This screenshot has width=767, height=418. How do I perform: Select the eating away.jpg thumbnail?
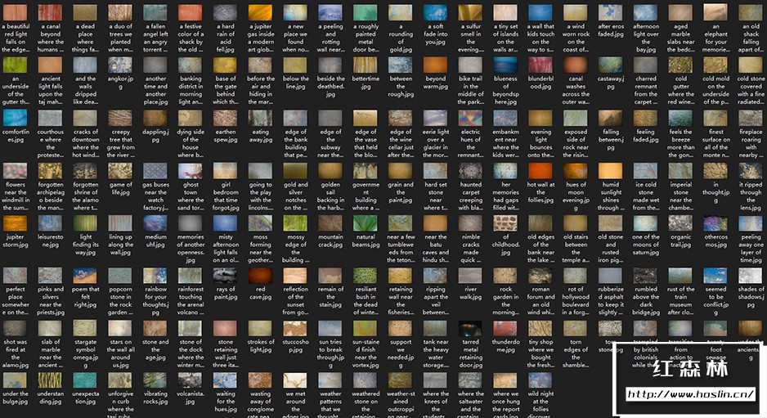(x=260, y=118)
